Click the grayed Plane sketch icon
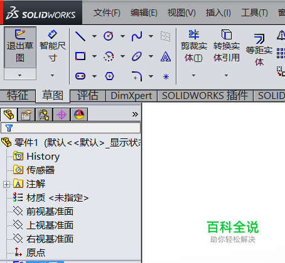Screen dimensions: 285x263 point(165,36)
